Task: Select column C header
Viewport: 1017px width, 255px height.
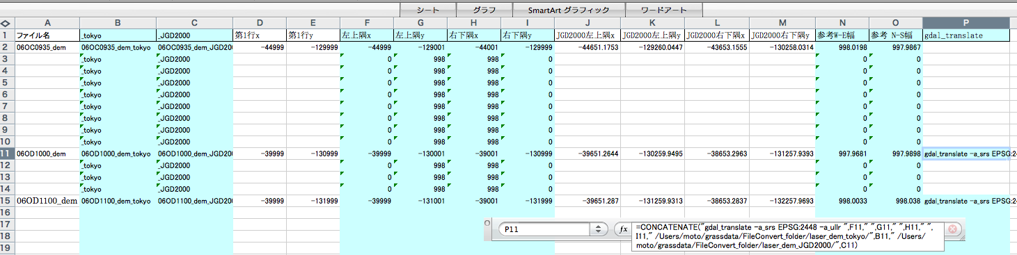Action: coord(194,22)
